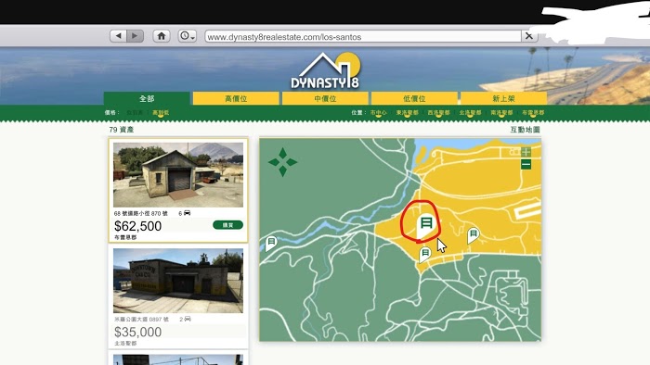Sort price low to high
This screenshot has height=365, width=650.
(135, 112)
